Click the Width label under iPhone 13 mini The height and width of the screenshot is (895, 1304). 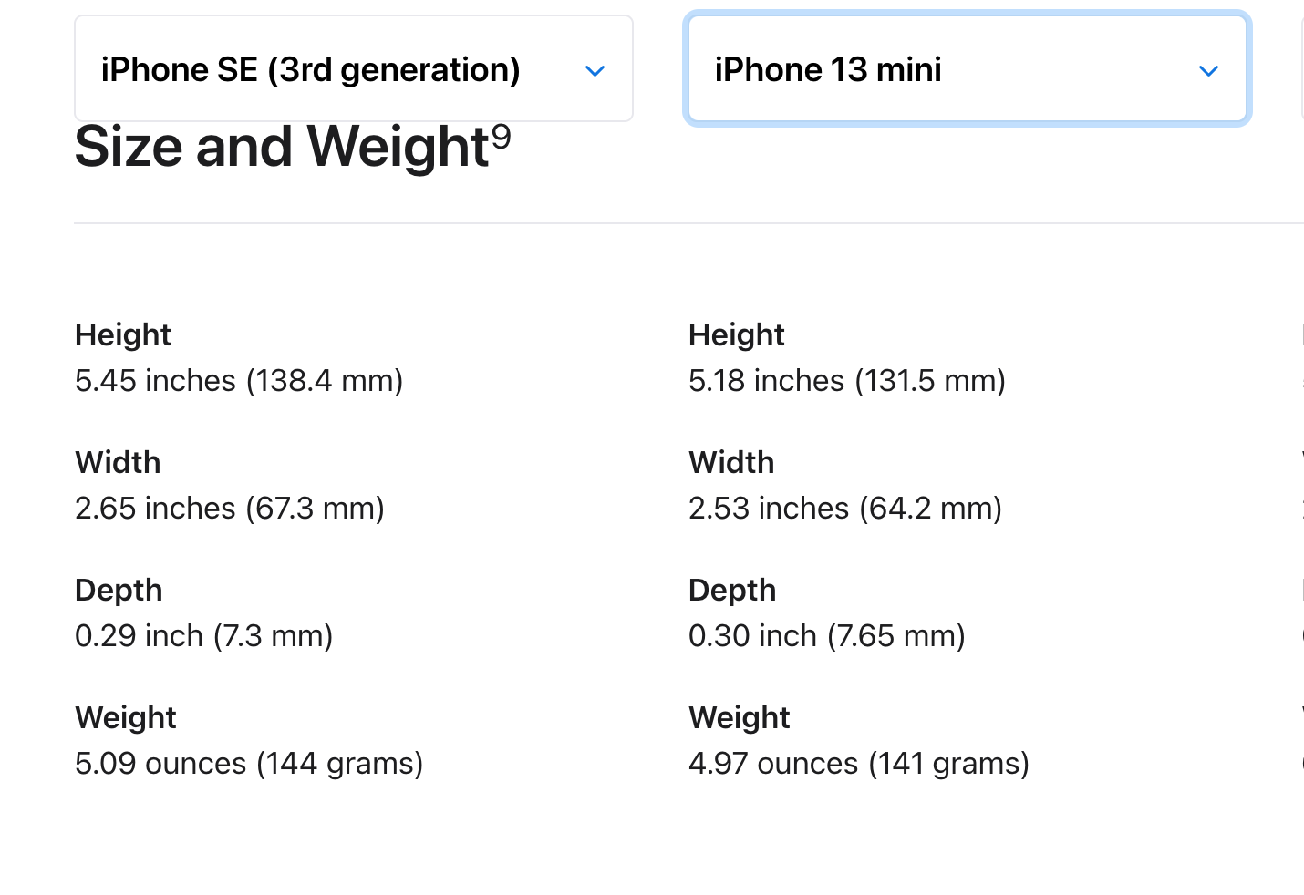[731, 462]
